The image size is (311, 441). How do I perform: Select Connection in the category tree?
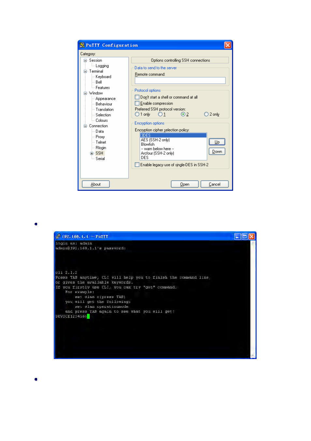click(98, 126)
